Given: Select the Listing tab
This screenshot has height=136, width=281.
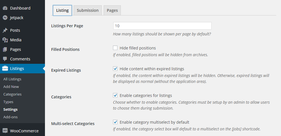Looking at the screenshot, I should pos(62,10).
